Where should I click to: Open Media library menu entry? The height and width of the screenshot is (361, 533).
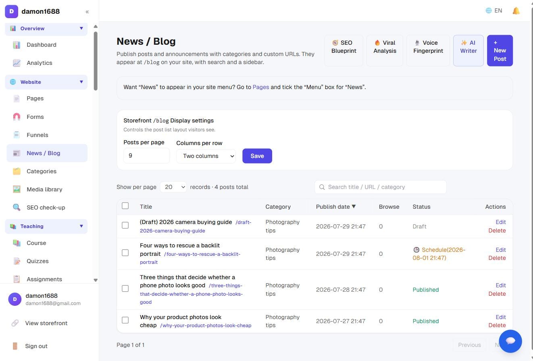point(47,189)
